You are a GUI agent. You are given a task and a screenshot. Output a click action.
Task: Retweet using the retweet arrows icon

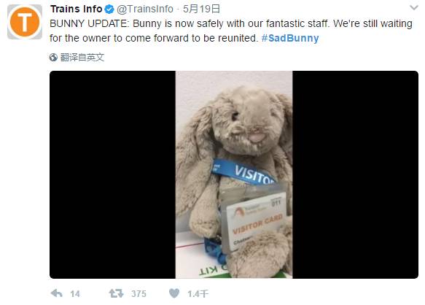tap(116, 293)
